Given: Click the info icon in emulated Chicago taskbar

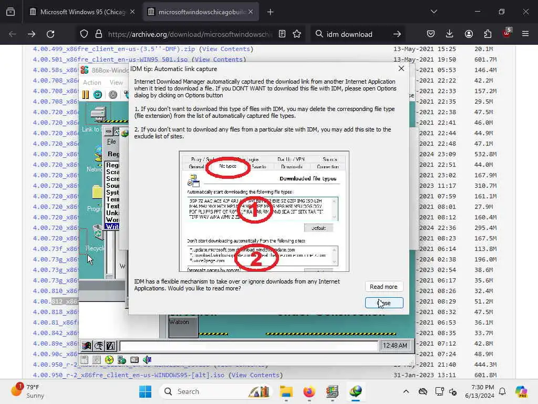Looking at the screenshot, I should [x=110, y=346].
